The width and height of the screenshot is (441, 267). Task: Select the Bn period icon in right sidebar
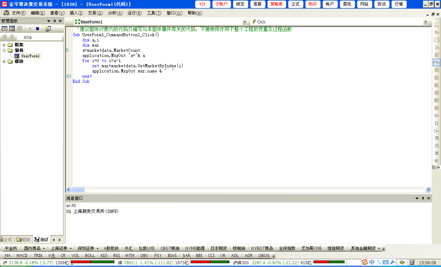point(437,32)
